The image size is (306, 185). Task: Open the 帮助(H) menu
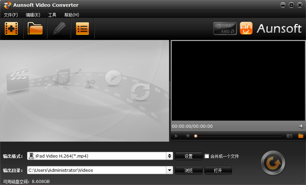pos(72,15)
